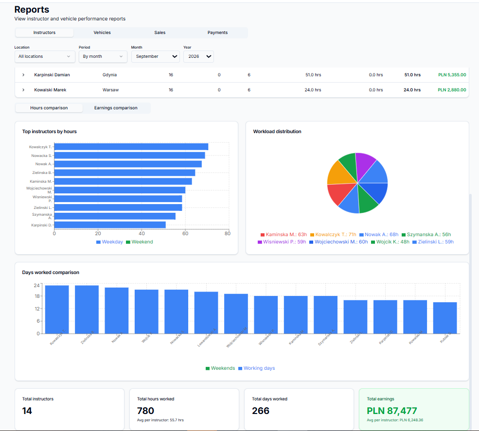Toggle Working days legend item

pos(257,368)
